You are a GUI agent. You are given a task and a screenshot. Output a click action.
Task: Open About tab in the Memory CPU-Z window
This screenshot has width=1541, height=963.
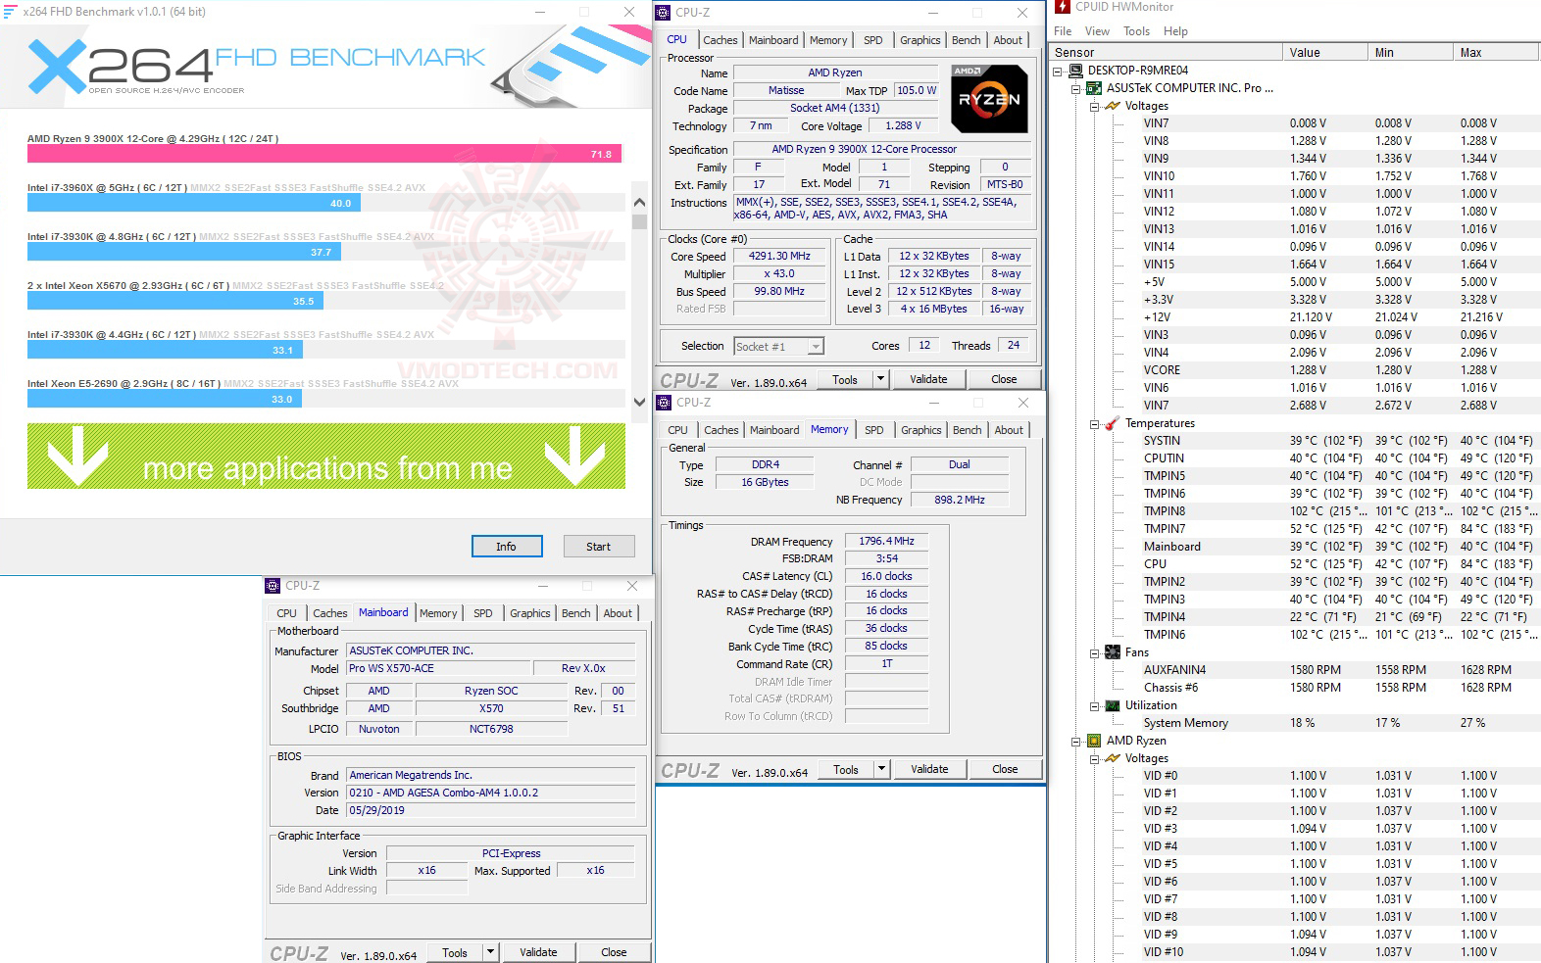[x=1009, y=430]
